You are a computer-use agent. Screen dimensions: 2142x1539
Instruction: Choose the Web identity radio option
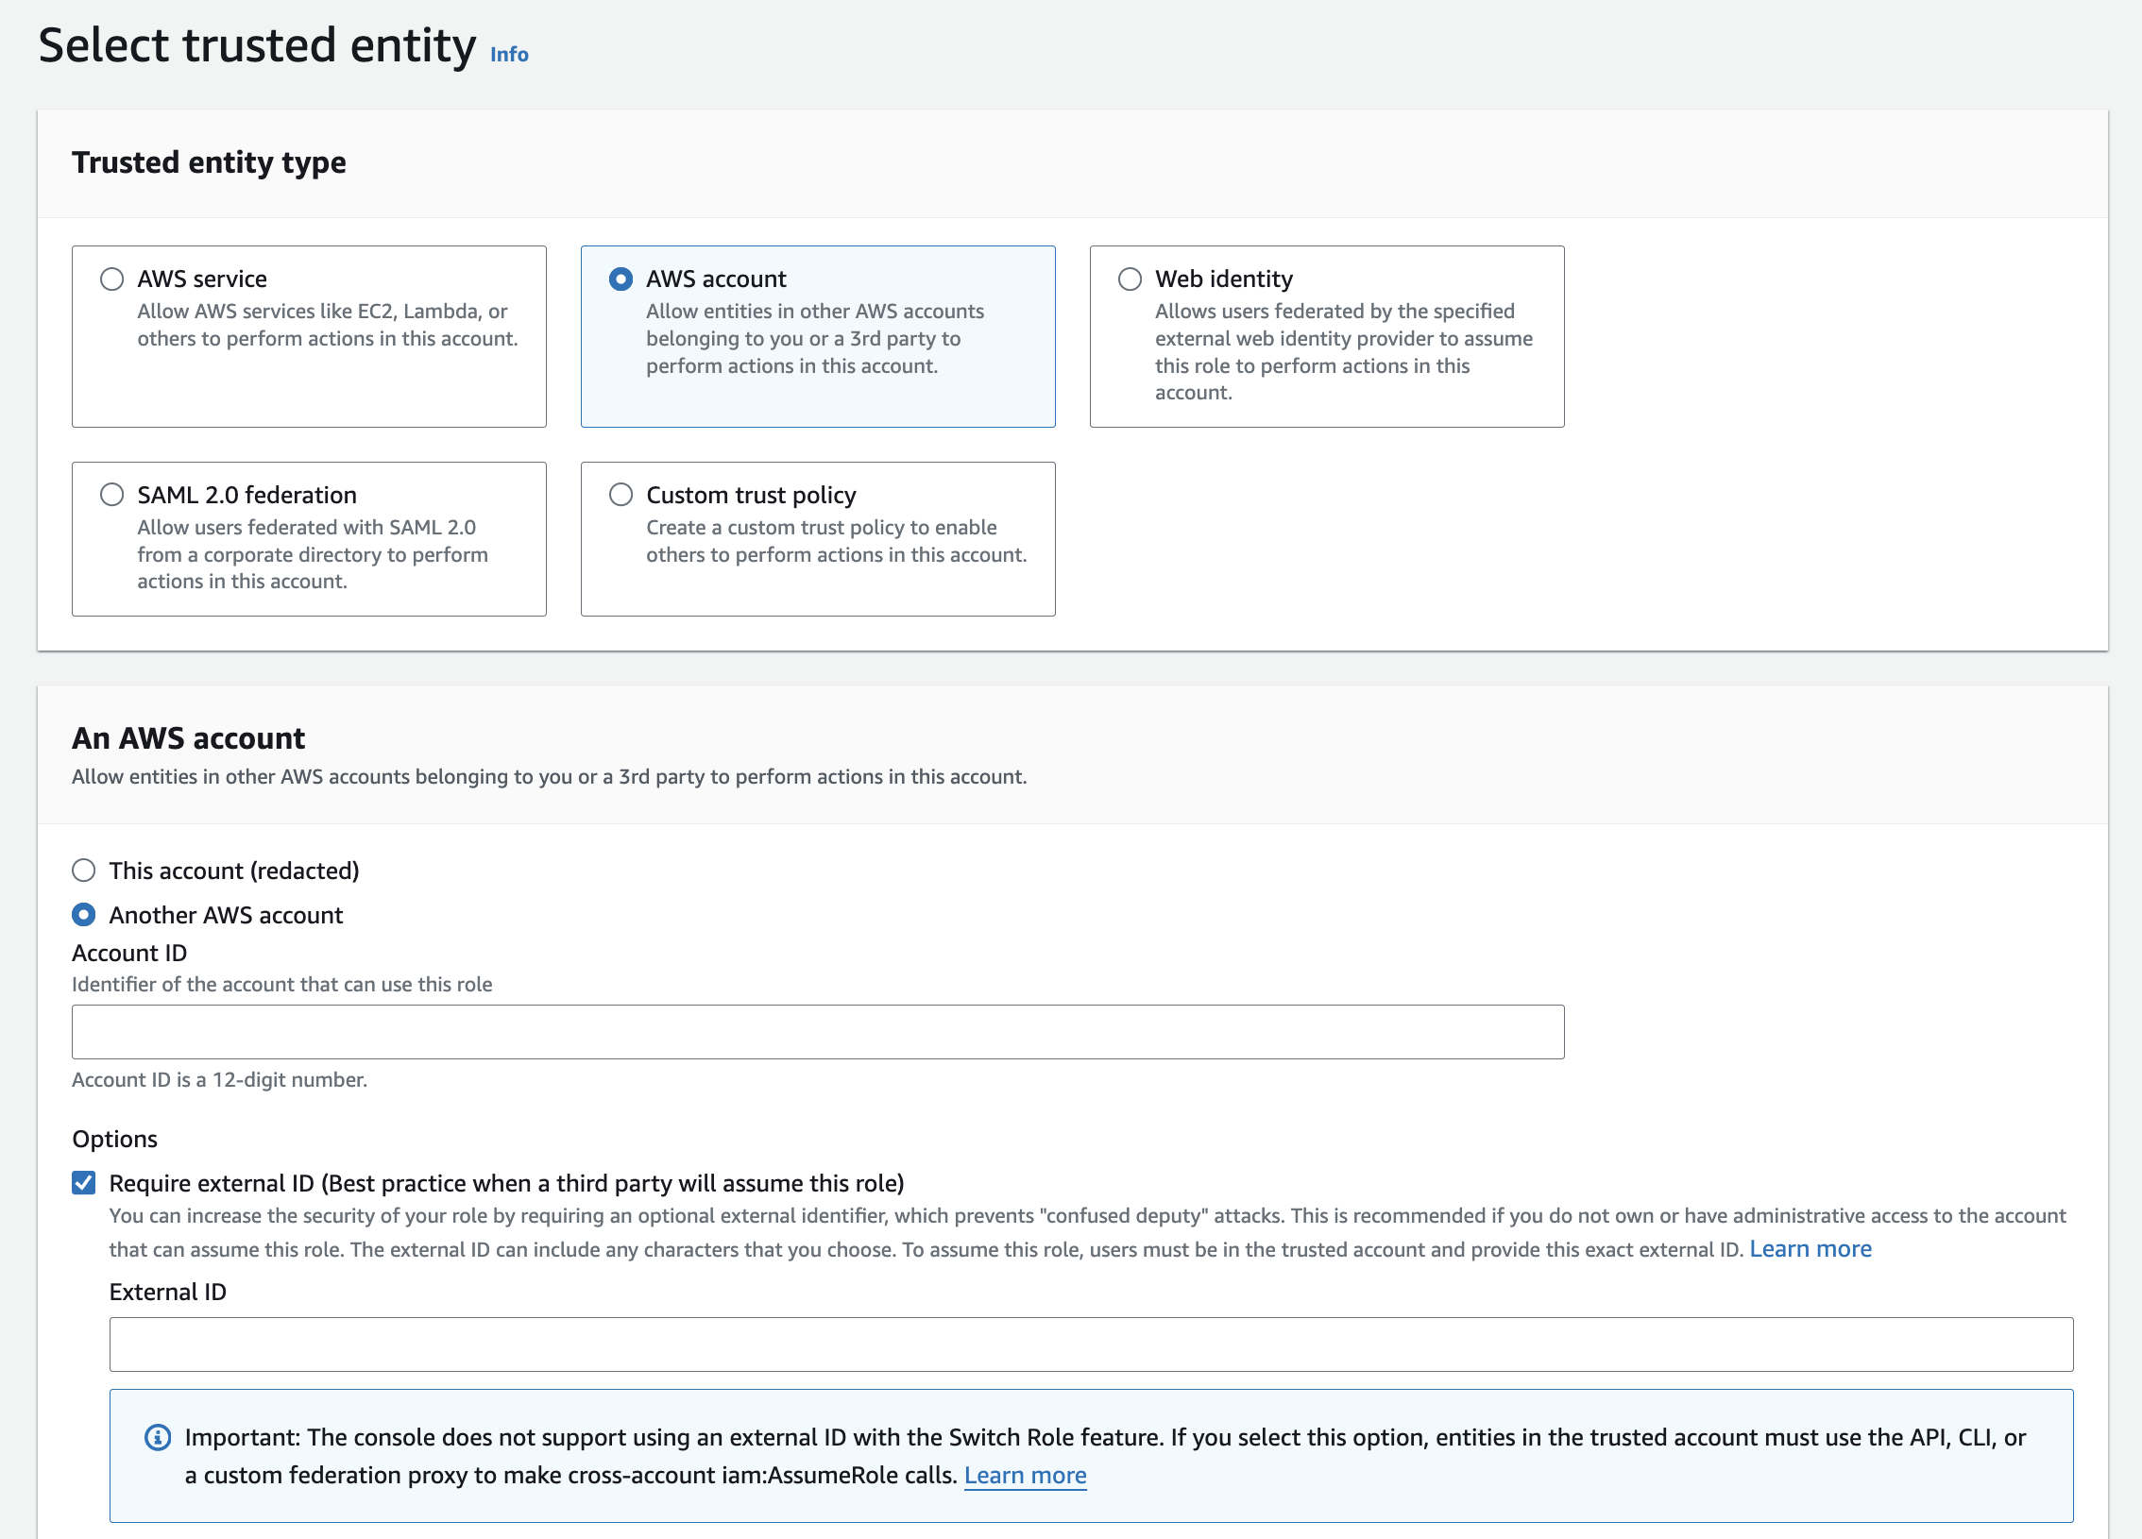pos(1130,279)
